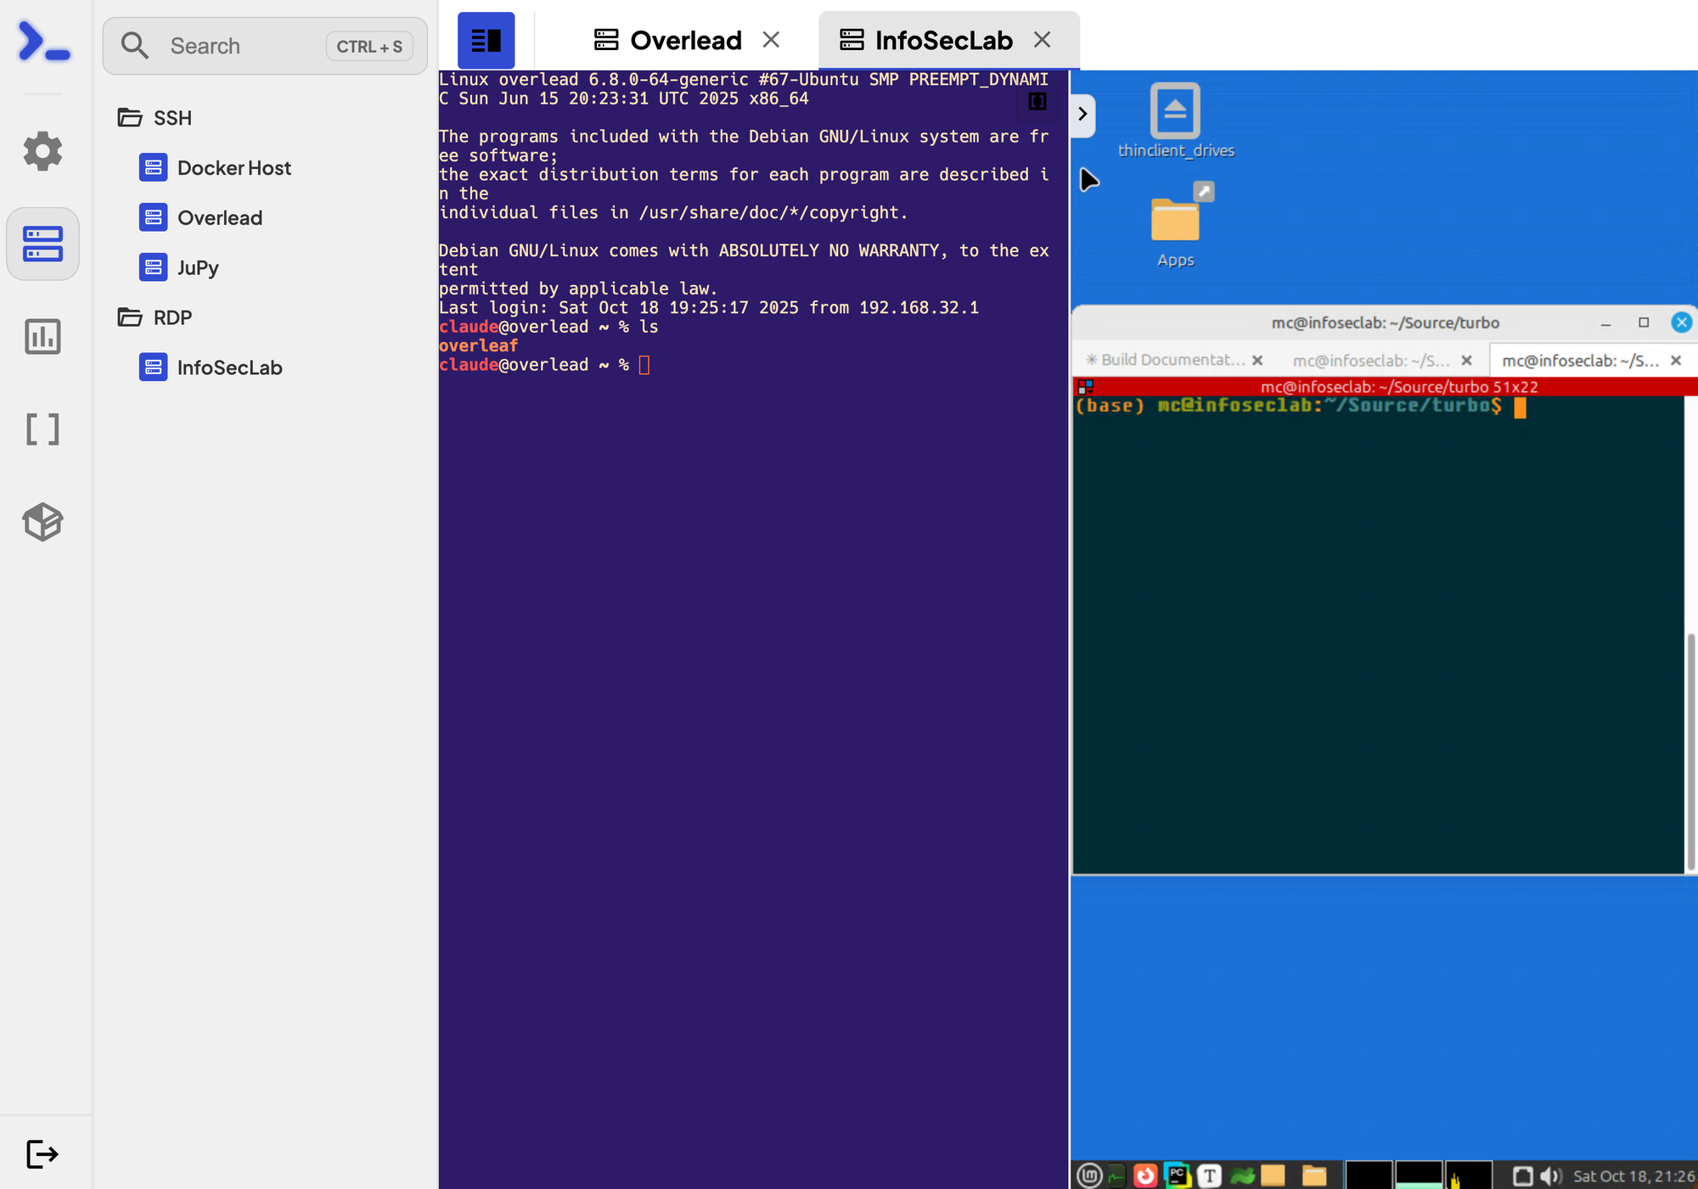Sign out using the logout icon

pos(40,1154)
